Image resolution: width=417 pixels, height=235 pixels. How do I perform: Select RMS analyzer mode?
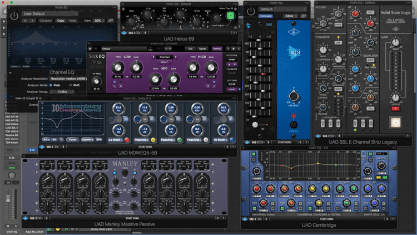pyautogui.click(x=71, y=85)
